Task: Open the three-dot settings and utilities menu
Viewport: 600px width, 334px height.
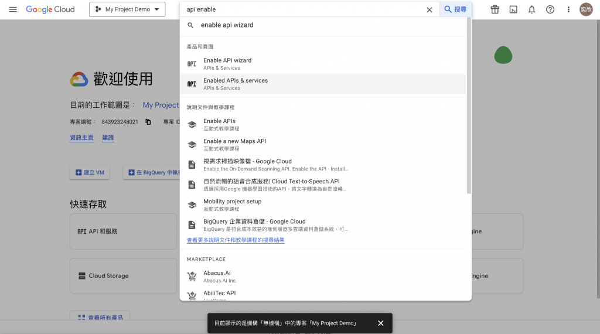Action: (x=568, y=9)
